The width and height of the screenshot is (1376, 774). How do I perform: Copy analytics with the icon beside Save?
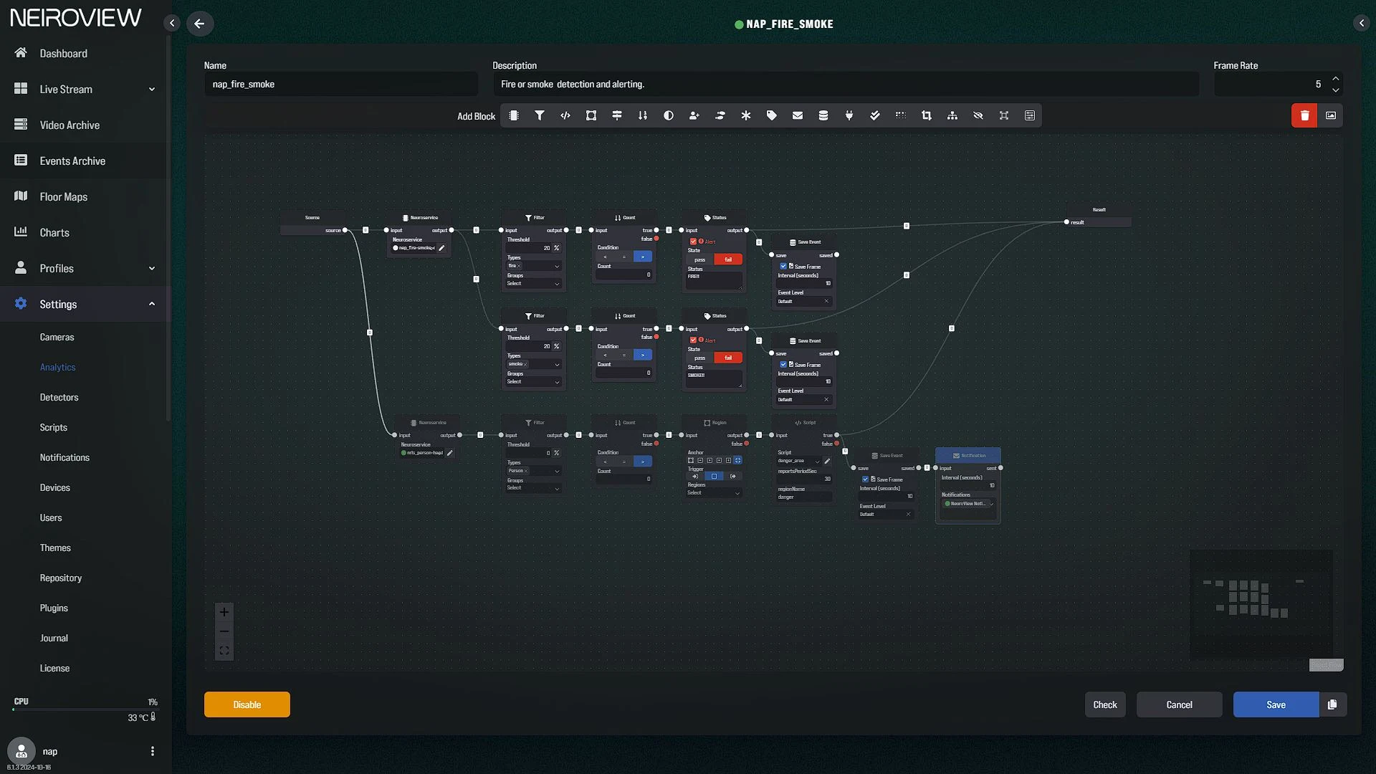[1332, 704]
